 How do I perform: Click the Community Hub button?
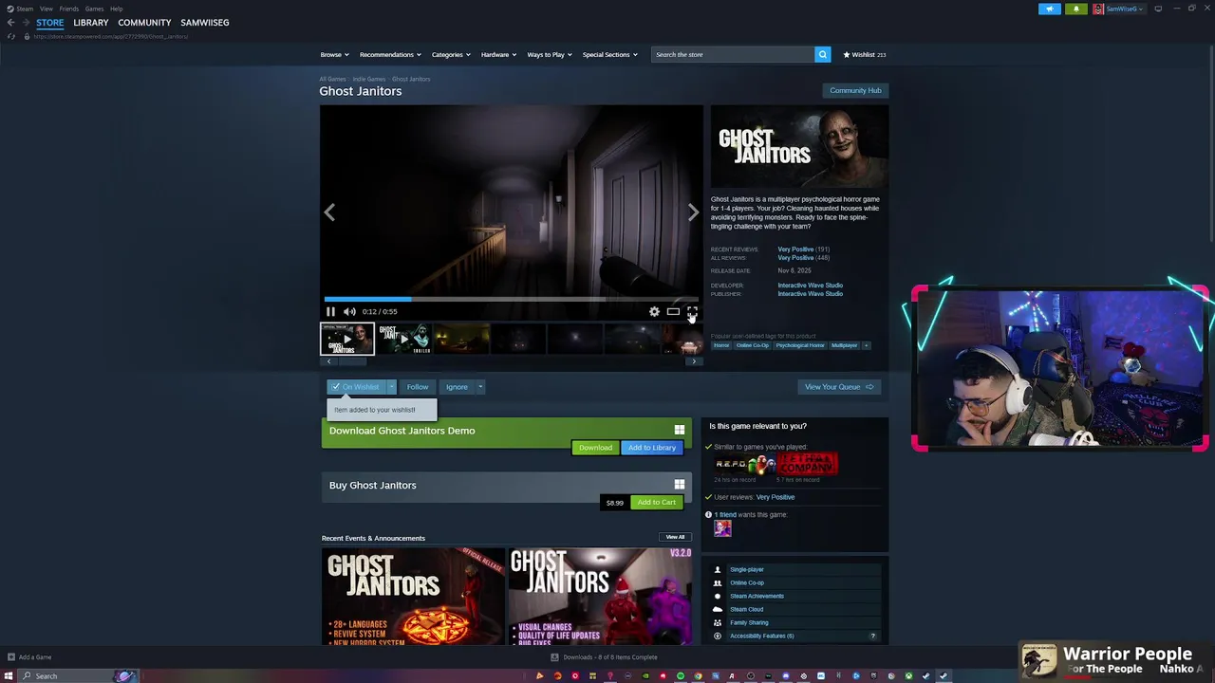click(x=855, y=90)
